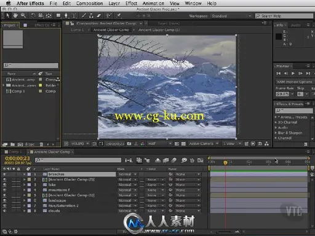Click the show channel color icon under viewer

(143, 144)
